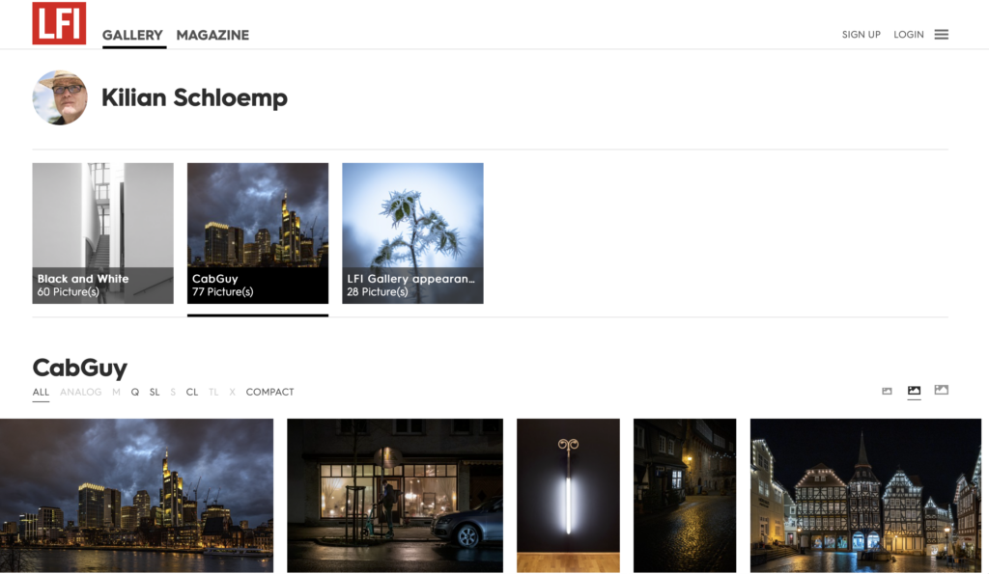Image resolution: width=989 pixels, height=574 pixels.
Task: Open the Black and White album
Action: tap(102, 233)
